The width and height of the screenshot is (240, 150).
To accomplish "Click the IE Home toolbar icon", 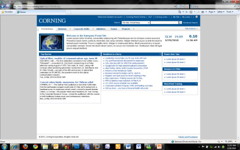I will (180, 12).
